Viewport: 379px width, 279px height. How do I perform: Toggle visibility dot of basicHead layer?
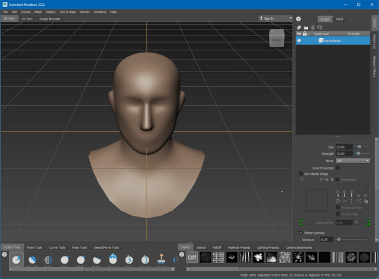pos(299,41)
